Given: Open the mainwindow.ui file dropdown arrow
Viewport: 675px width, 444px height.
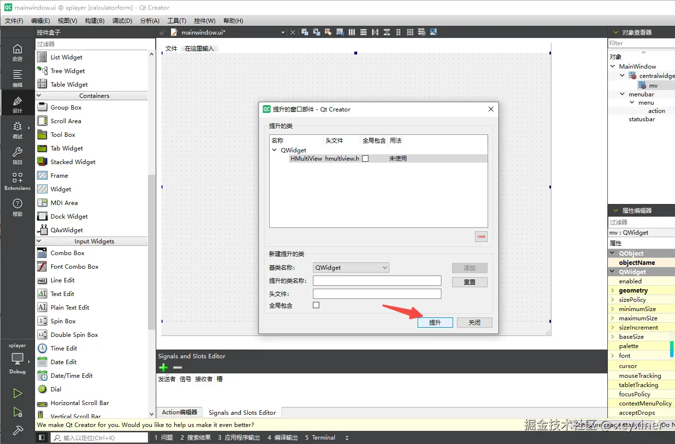Looking at the screenshot, I should click(283, 33).
